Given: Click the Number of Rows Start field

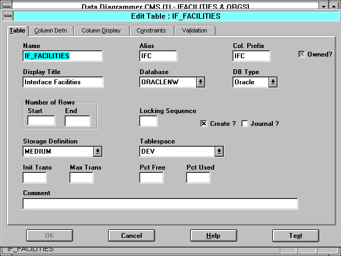Looking at the screenshot, I should click(41, 121).
